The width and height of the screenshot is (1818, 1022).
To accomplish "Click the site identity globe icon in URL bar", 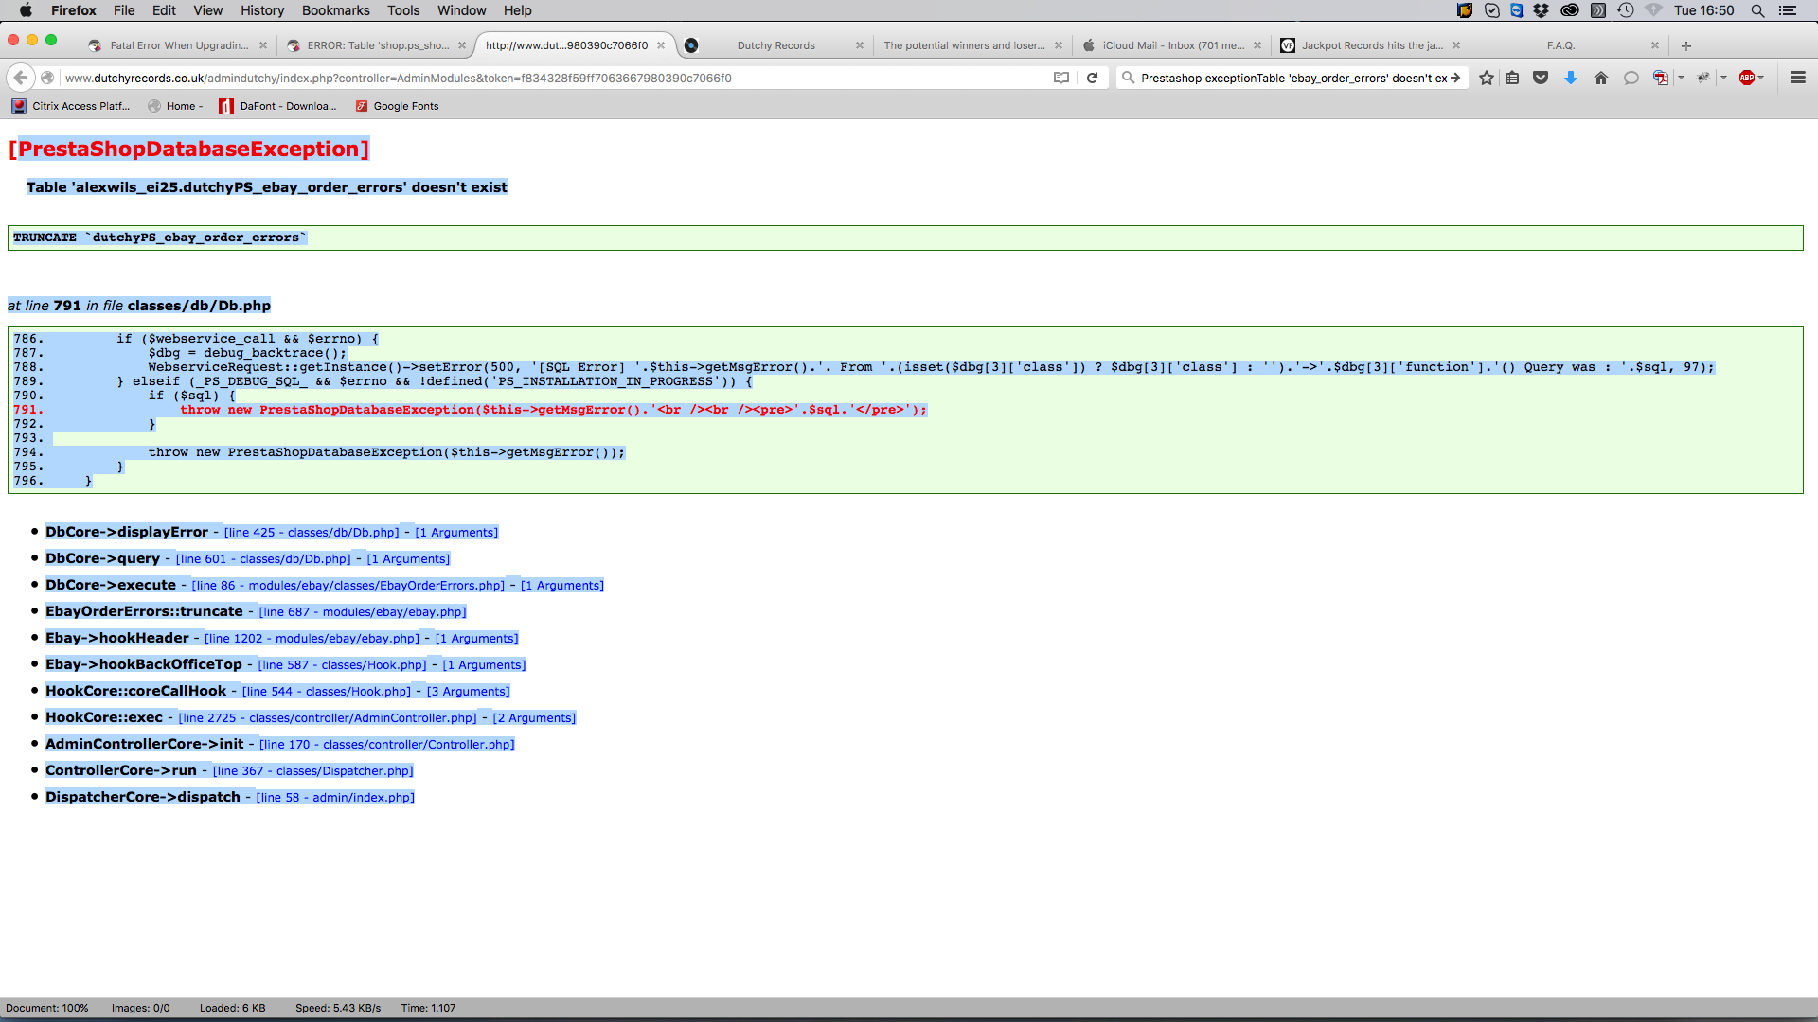I will coord(47,78).
